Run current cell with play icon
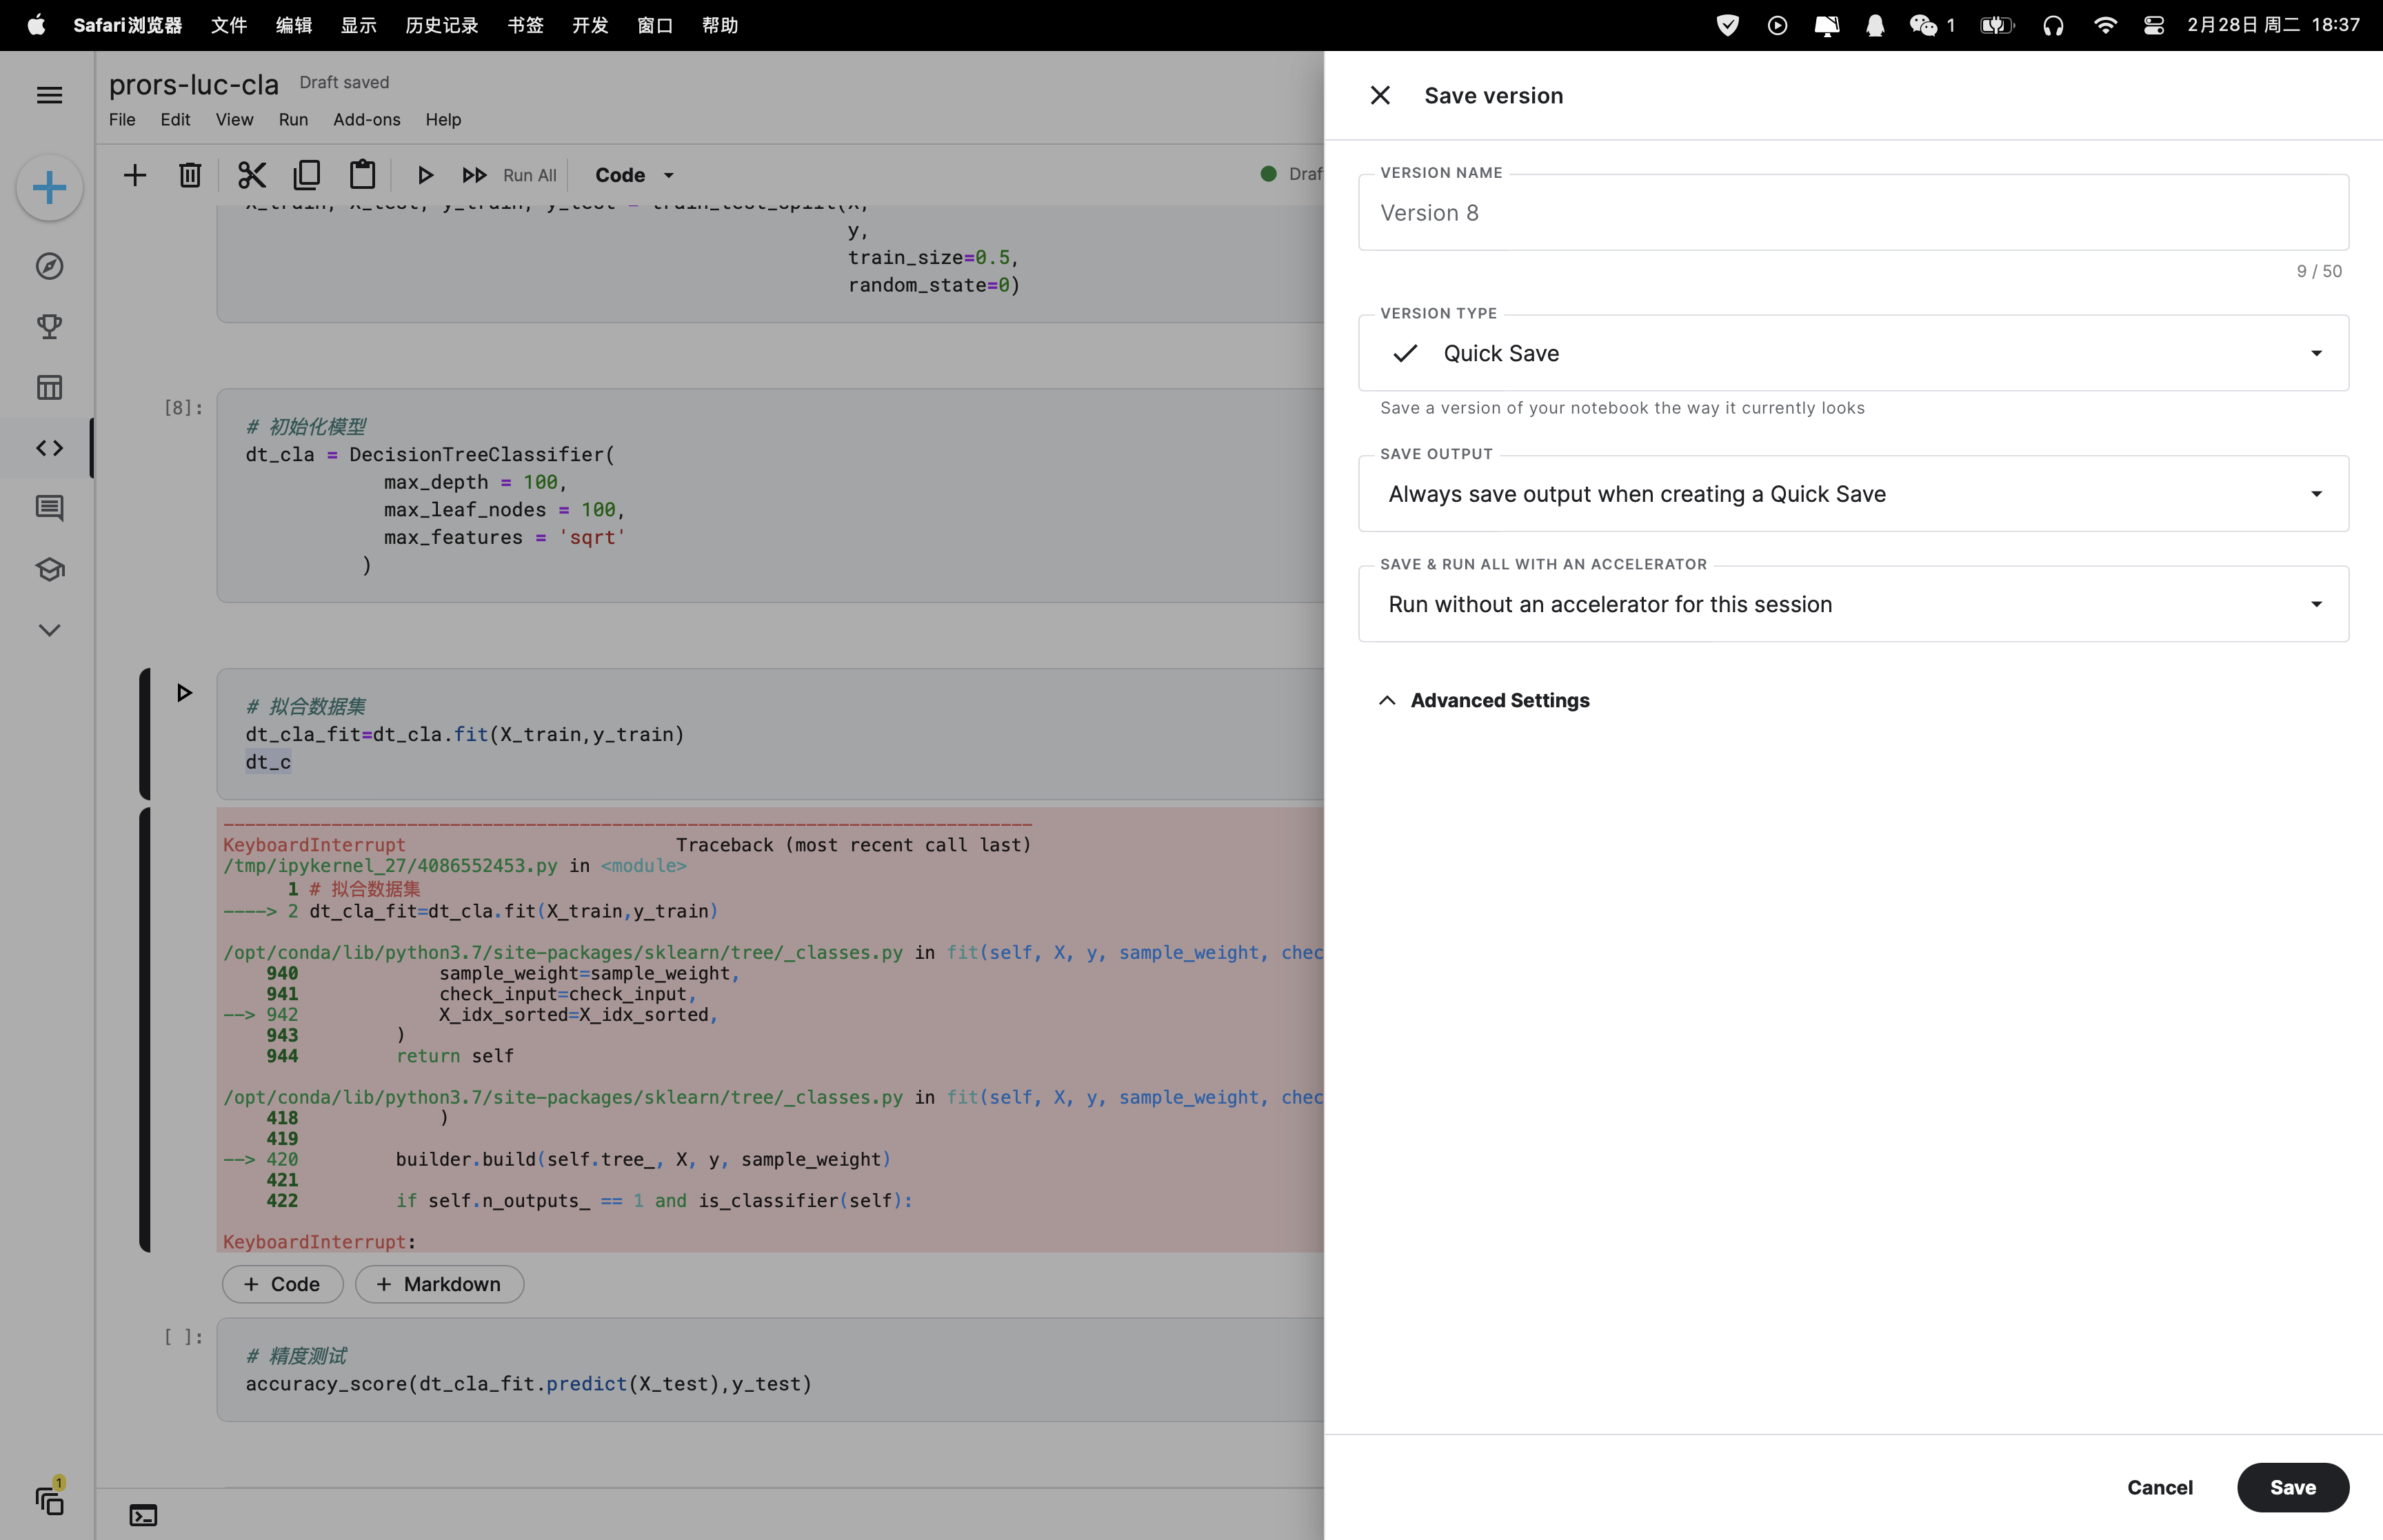The height and width of the screenshot is (1540, 2383). [425, 175]
